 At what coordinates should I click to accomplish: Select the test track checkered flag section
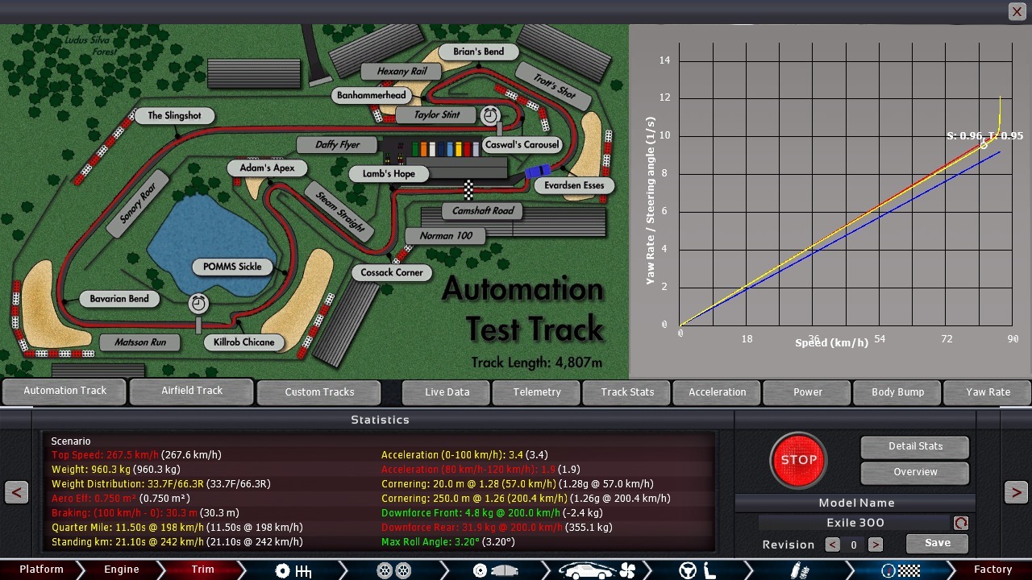click(x=900, y=570)
